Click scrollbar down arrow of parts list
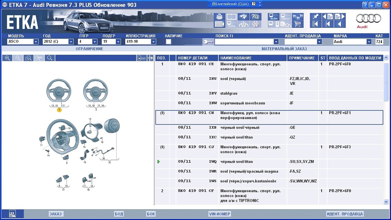Image resolution: width=391 pixels, height=220 pixels. point(386,202)
